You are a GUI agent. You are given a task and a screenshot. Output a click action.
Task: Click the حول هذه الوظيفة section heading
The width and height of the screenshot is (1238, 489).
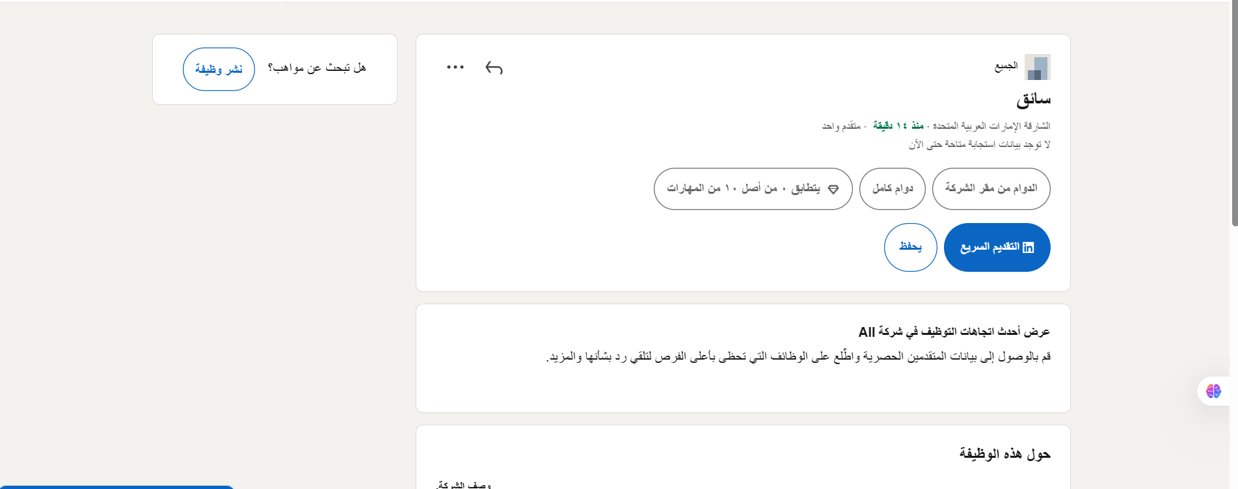[1004, 454]
